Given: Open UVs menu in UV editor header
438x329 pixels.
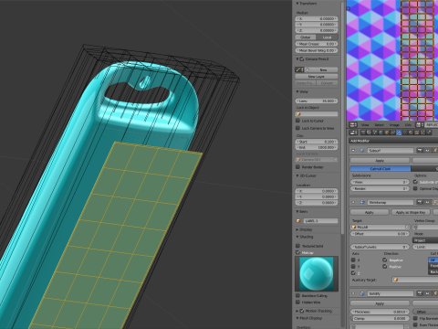Looking at the screenshot, I should [x=408, y=125].
